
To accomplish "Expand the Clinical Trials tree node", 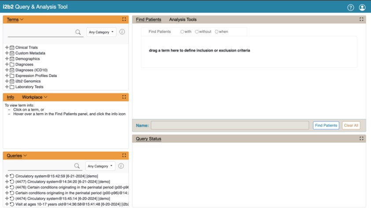I will (x=7, y=48).
